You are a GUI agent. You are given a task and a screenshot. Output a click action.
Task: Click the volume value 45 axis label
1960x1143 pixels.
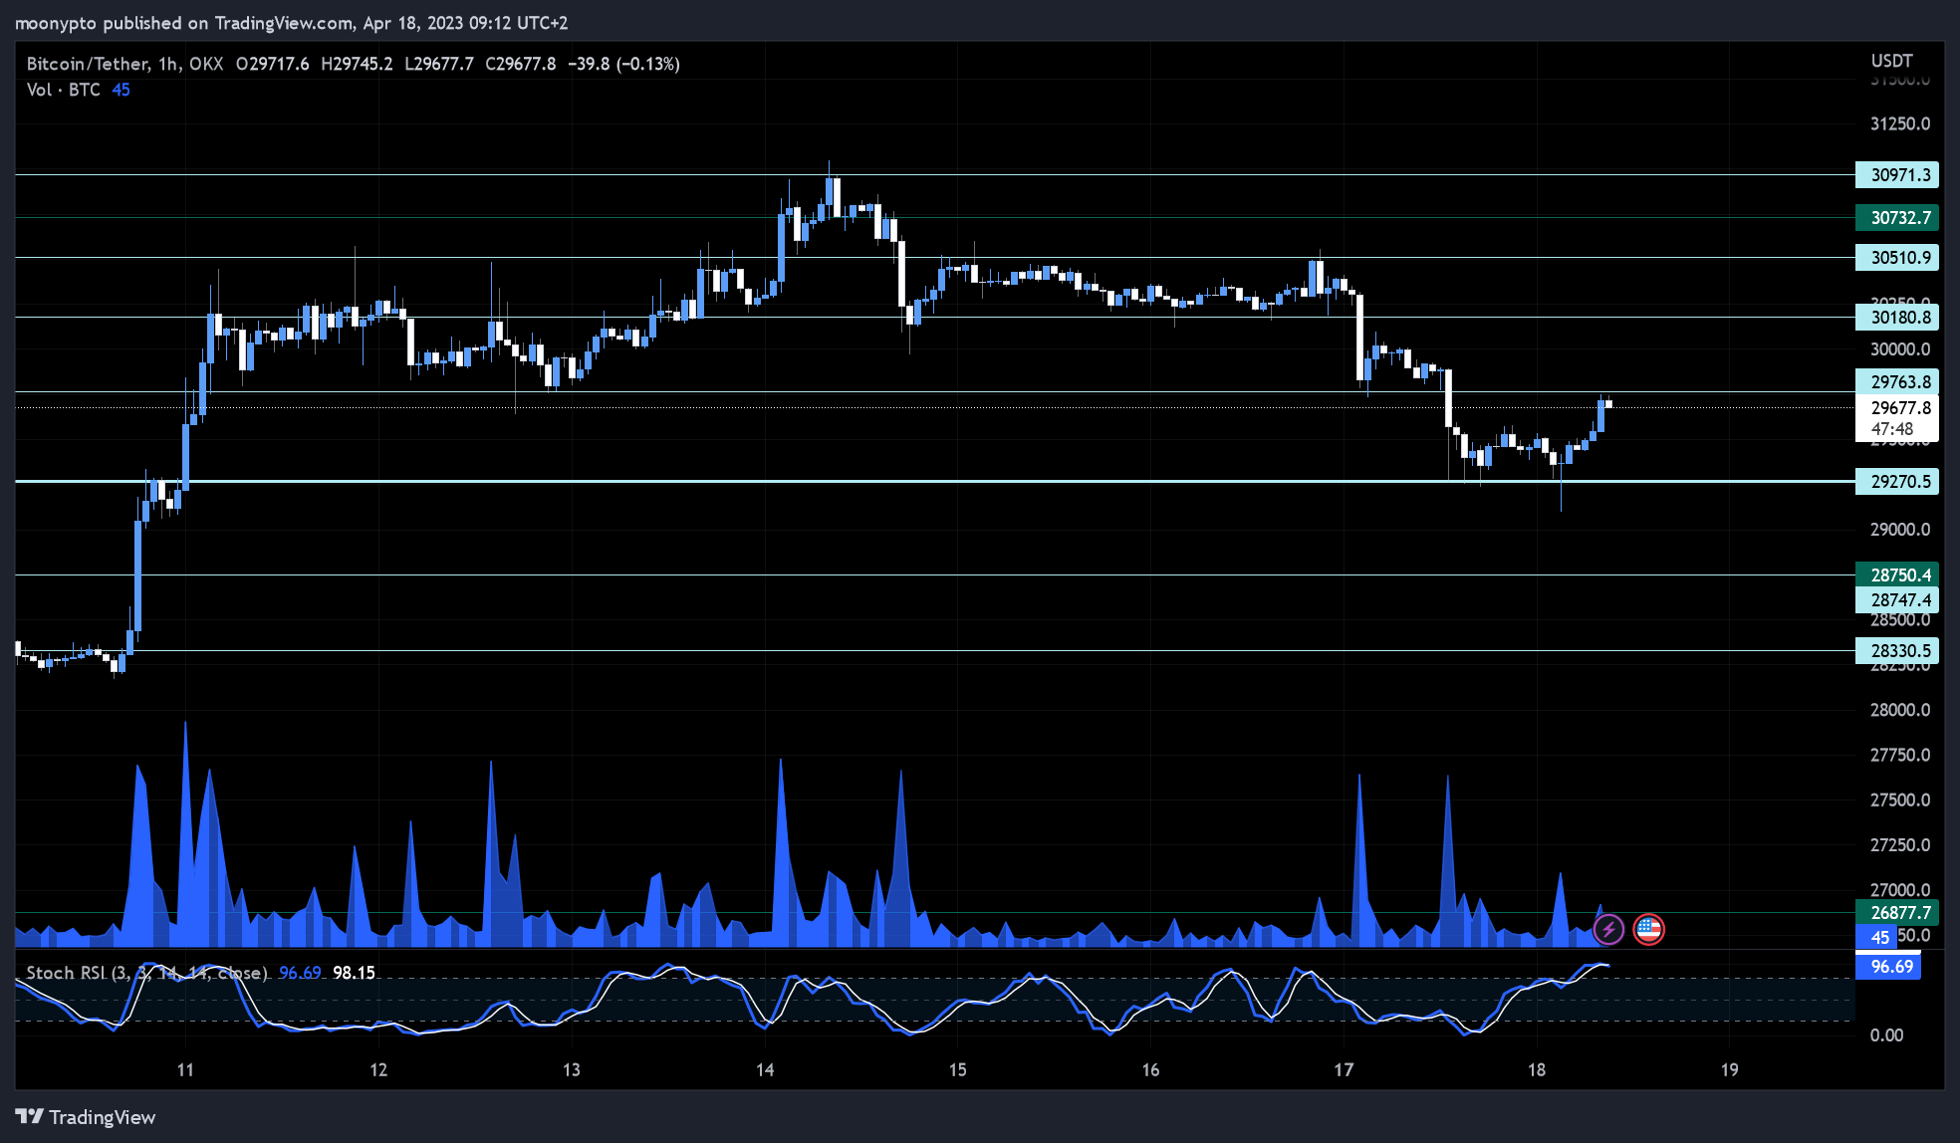point(1875,937)
